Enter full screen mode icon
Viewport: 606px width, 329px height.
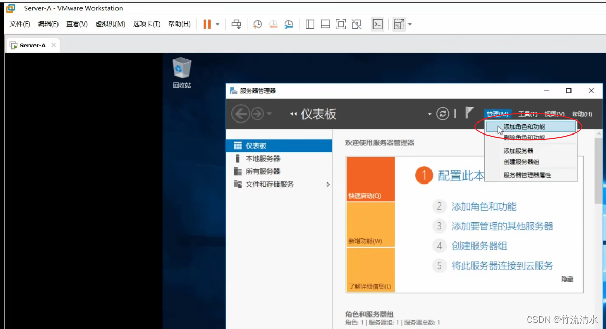[x=341, y=25]
